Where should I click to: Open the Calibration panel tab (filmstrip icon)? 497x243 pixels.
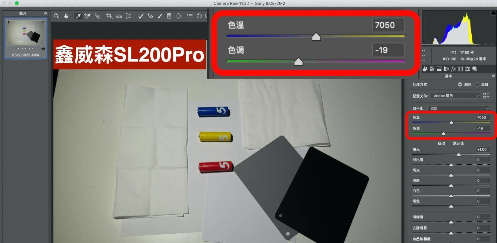coord(461,69)
